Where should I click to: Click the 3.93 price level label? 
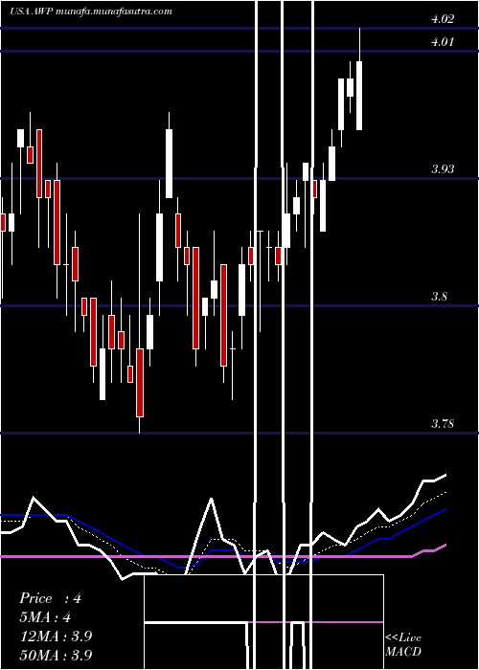pos(443,169)
